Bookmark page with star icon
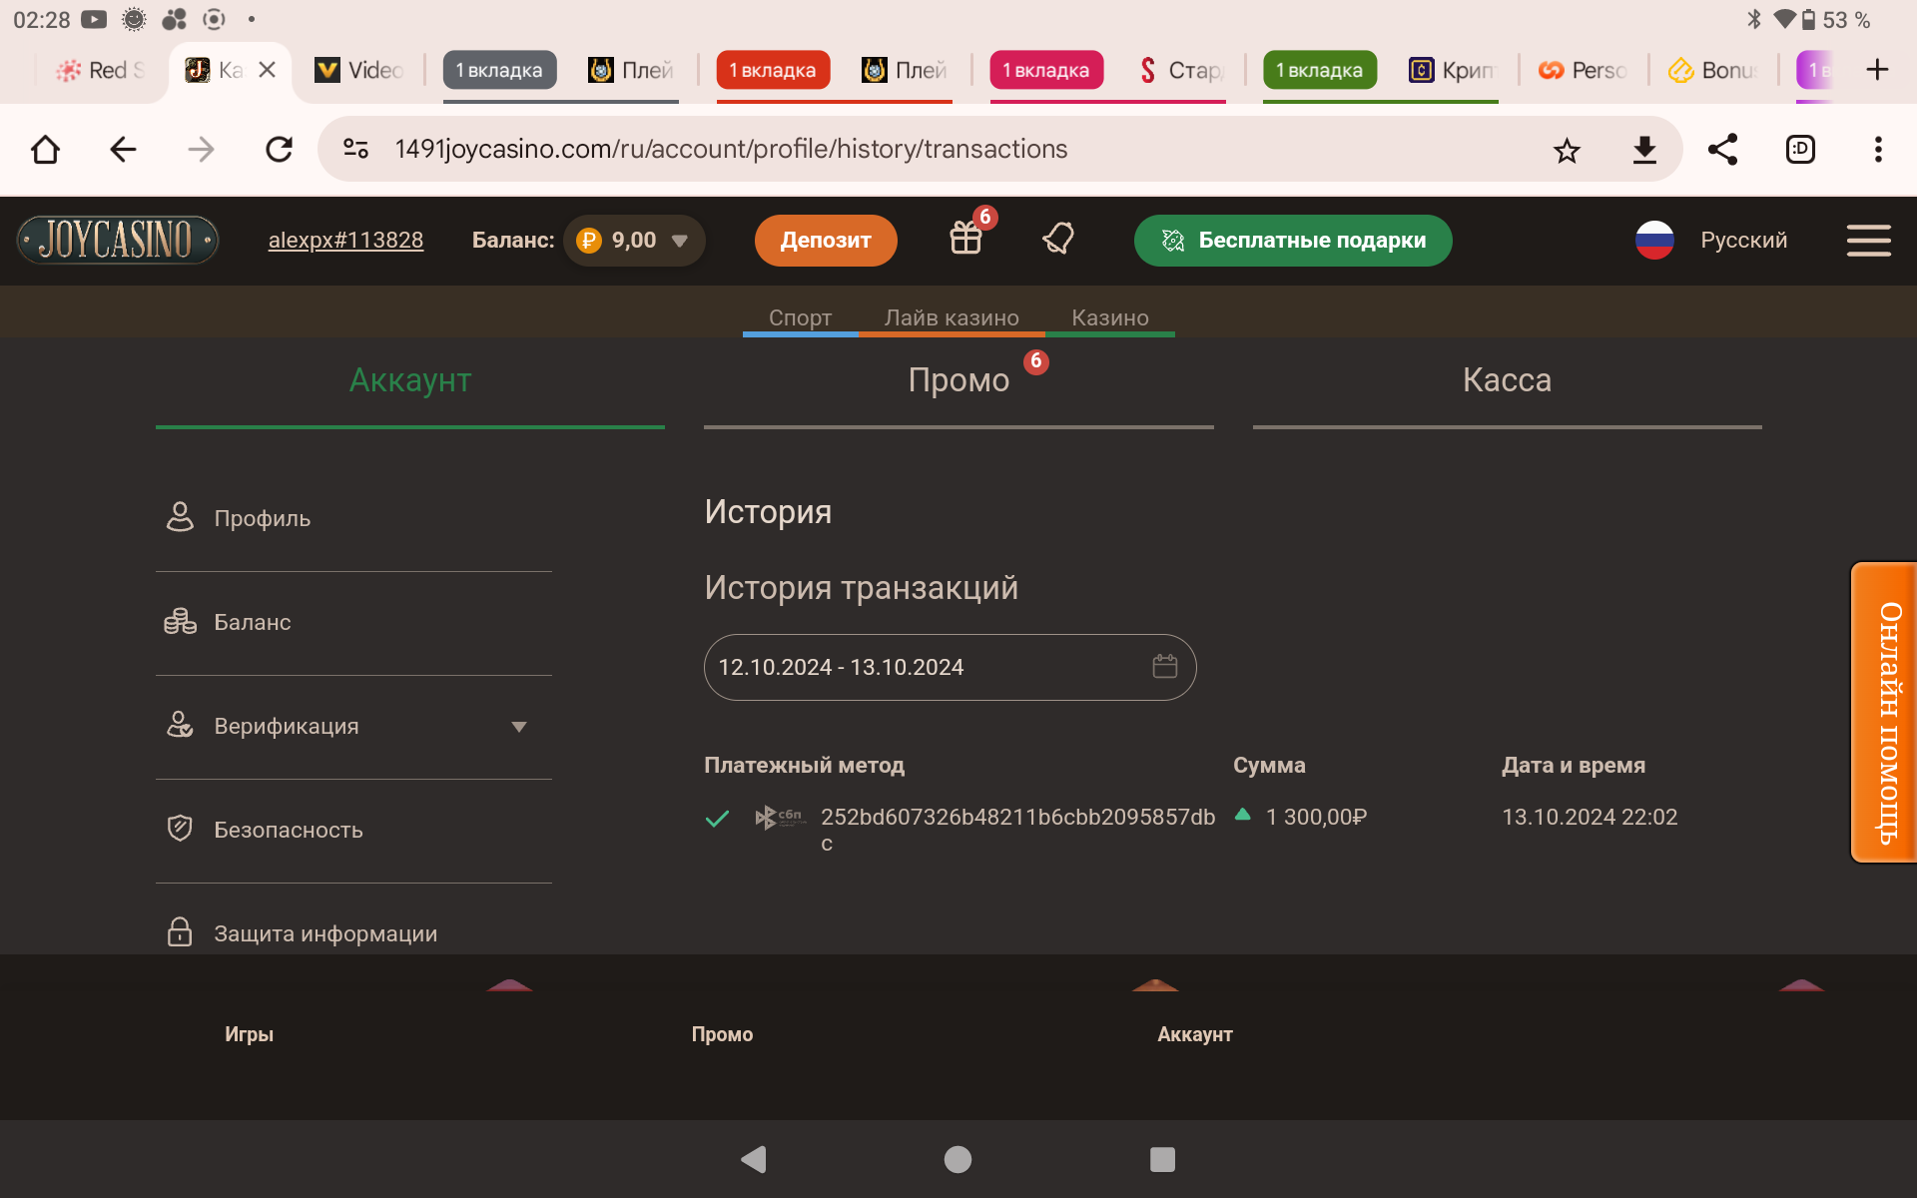The height and width of the screenshot is (1198, 1917). [1567, 150]
